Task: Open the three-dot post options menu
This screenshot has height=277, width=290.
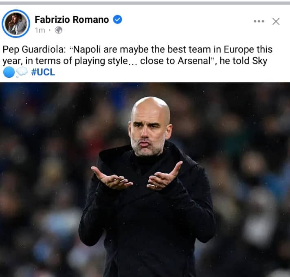Action: 259,21
